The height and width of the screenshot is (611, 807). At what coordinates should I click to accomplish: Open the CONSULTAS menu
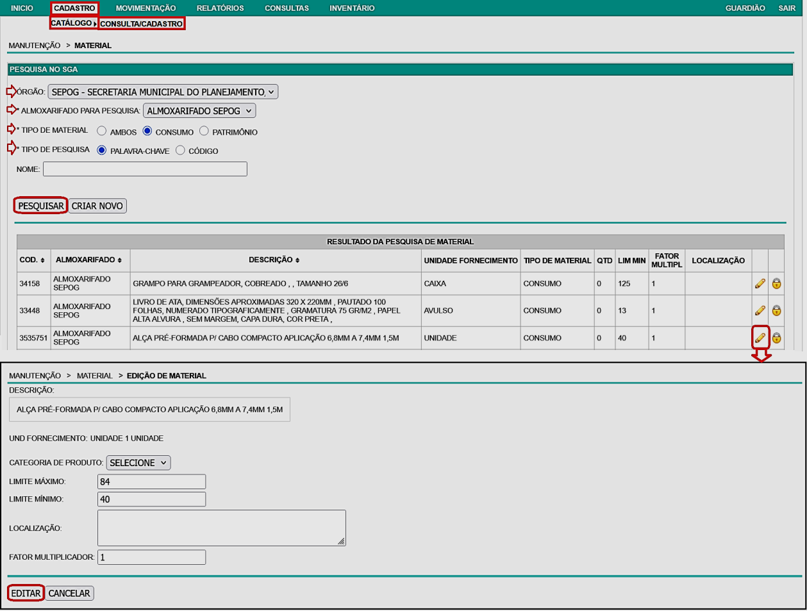coord(287,8)
